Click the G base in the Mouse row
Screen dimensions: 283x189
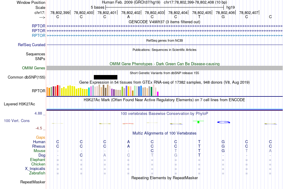click(223, 151)
